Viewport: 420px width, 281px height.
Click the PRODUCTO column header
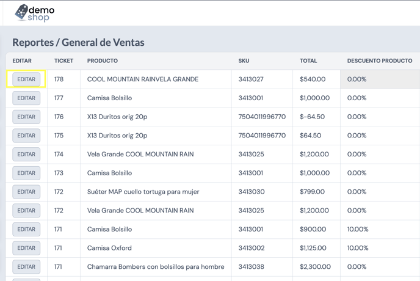tap(103, 61)
